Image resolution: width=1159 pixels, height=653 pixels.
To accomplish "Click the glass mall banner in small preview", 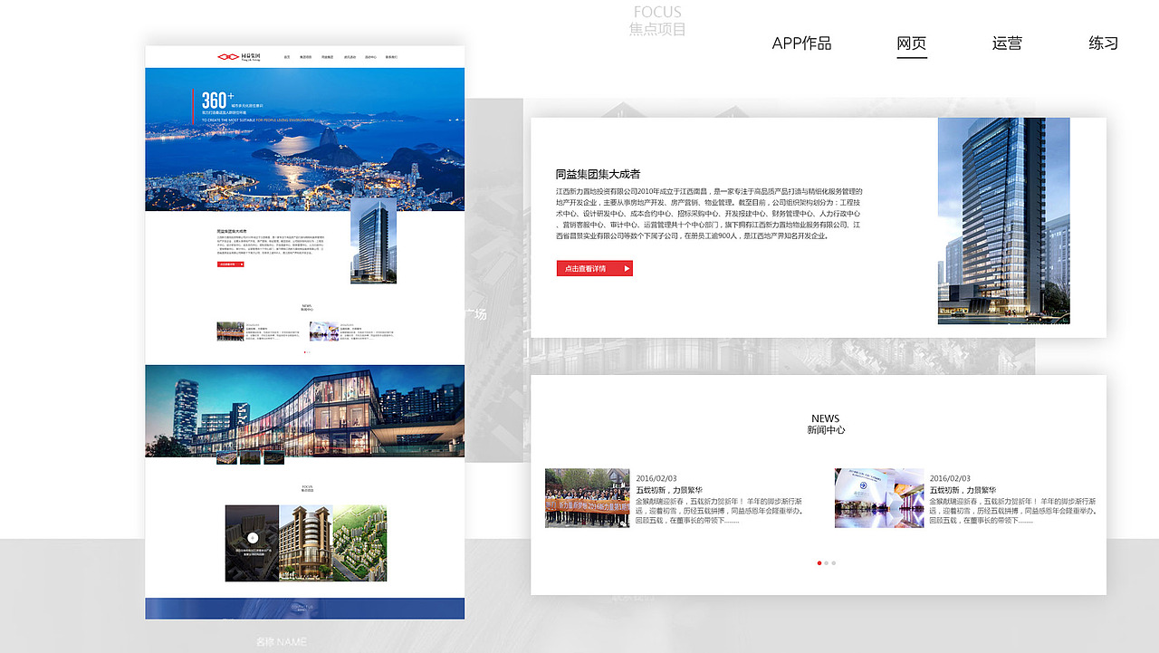I will (305, 411).
